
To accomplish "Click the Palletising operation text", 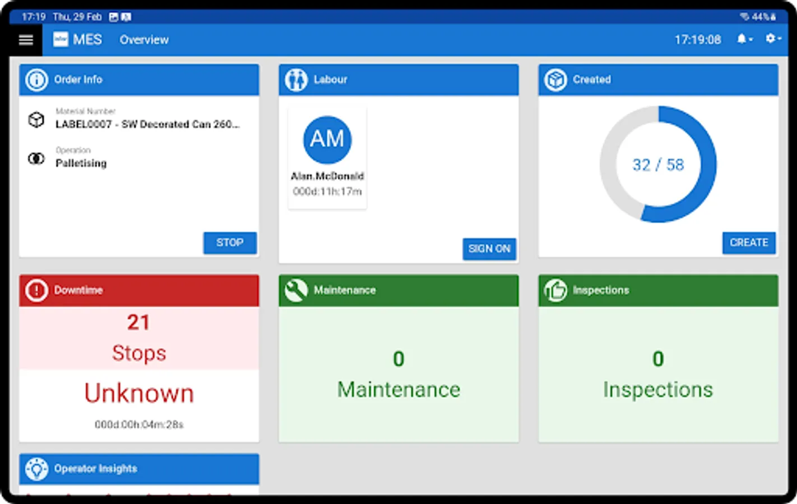I will click(x=81, y=163).
